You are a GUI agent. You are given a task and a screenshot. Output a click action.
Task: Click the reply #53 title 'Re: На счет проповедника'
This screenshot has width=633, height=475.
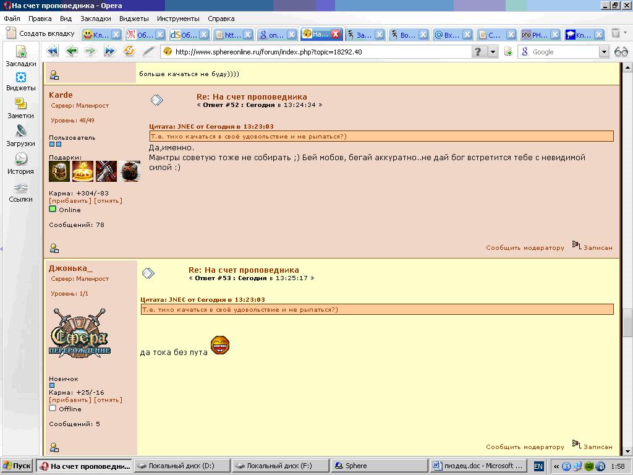click(x=244, y=270)
